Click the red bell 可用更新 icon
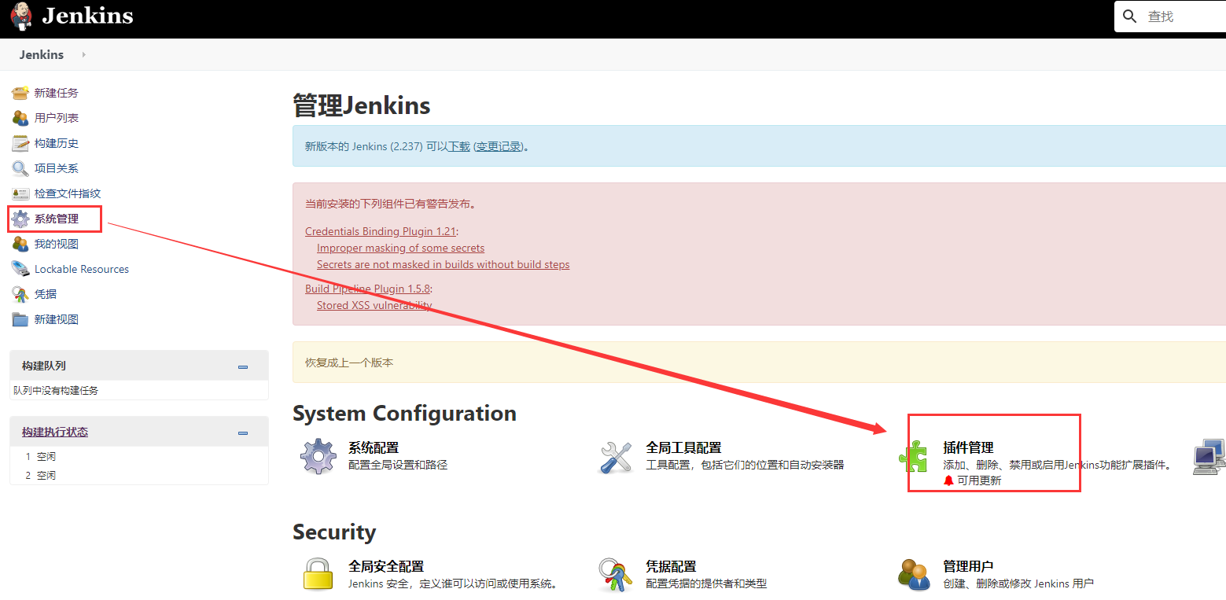This screenshot has width=1226, height=600. 948,480
